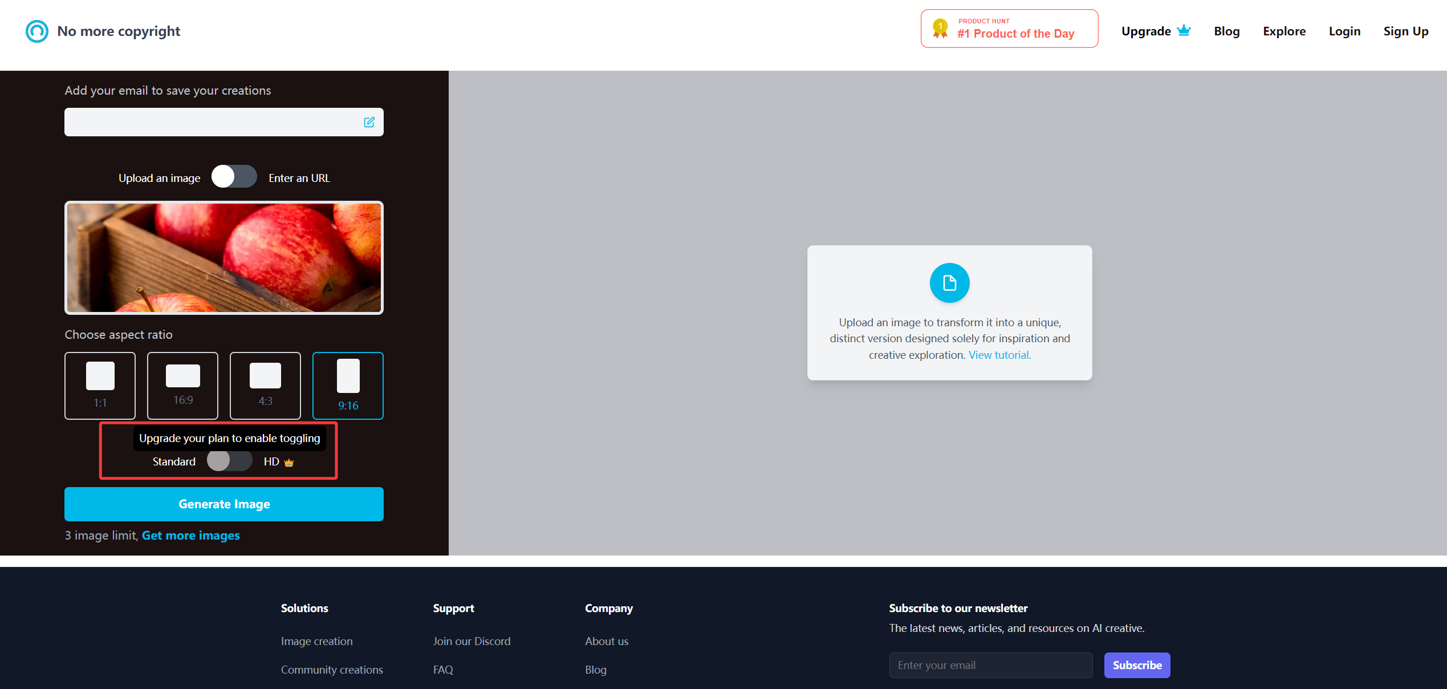Viewport: 1447px width, 689px height.
Task: Click the circular site logo icon
Action: (x=37, y=31)
